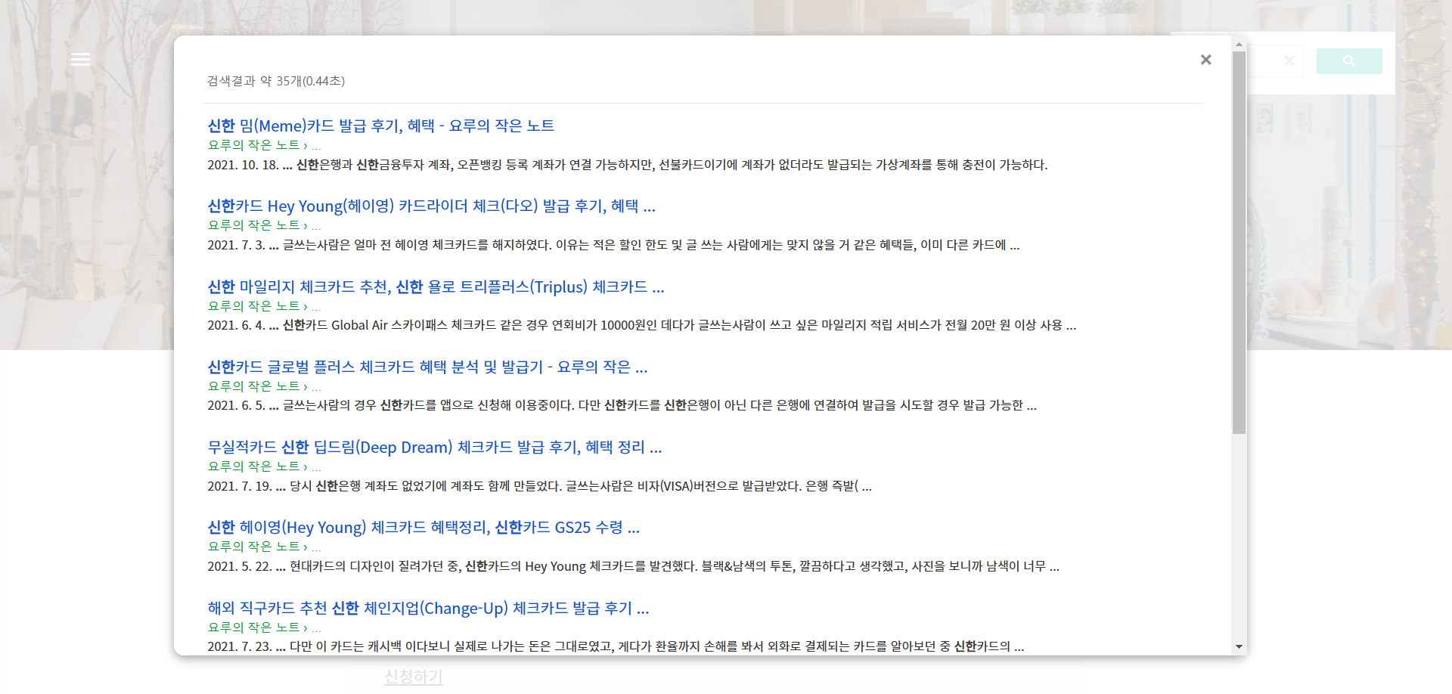Click the 2021. 6. 5. snippet text

pos(622,405)
